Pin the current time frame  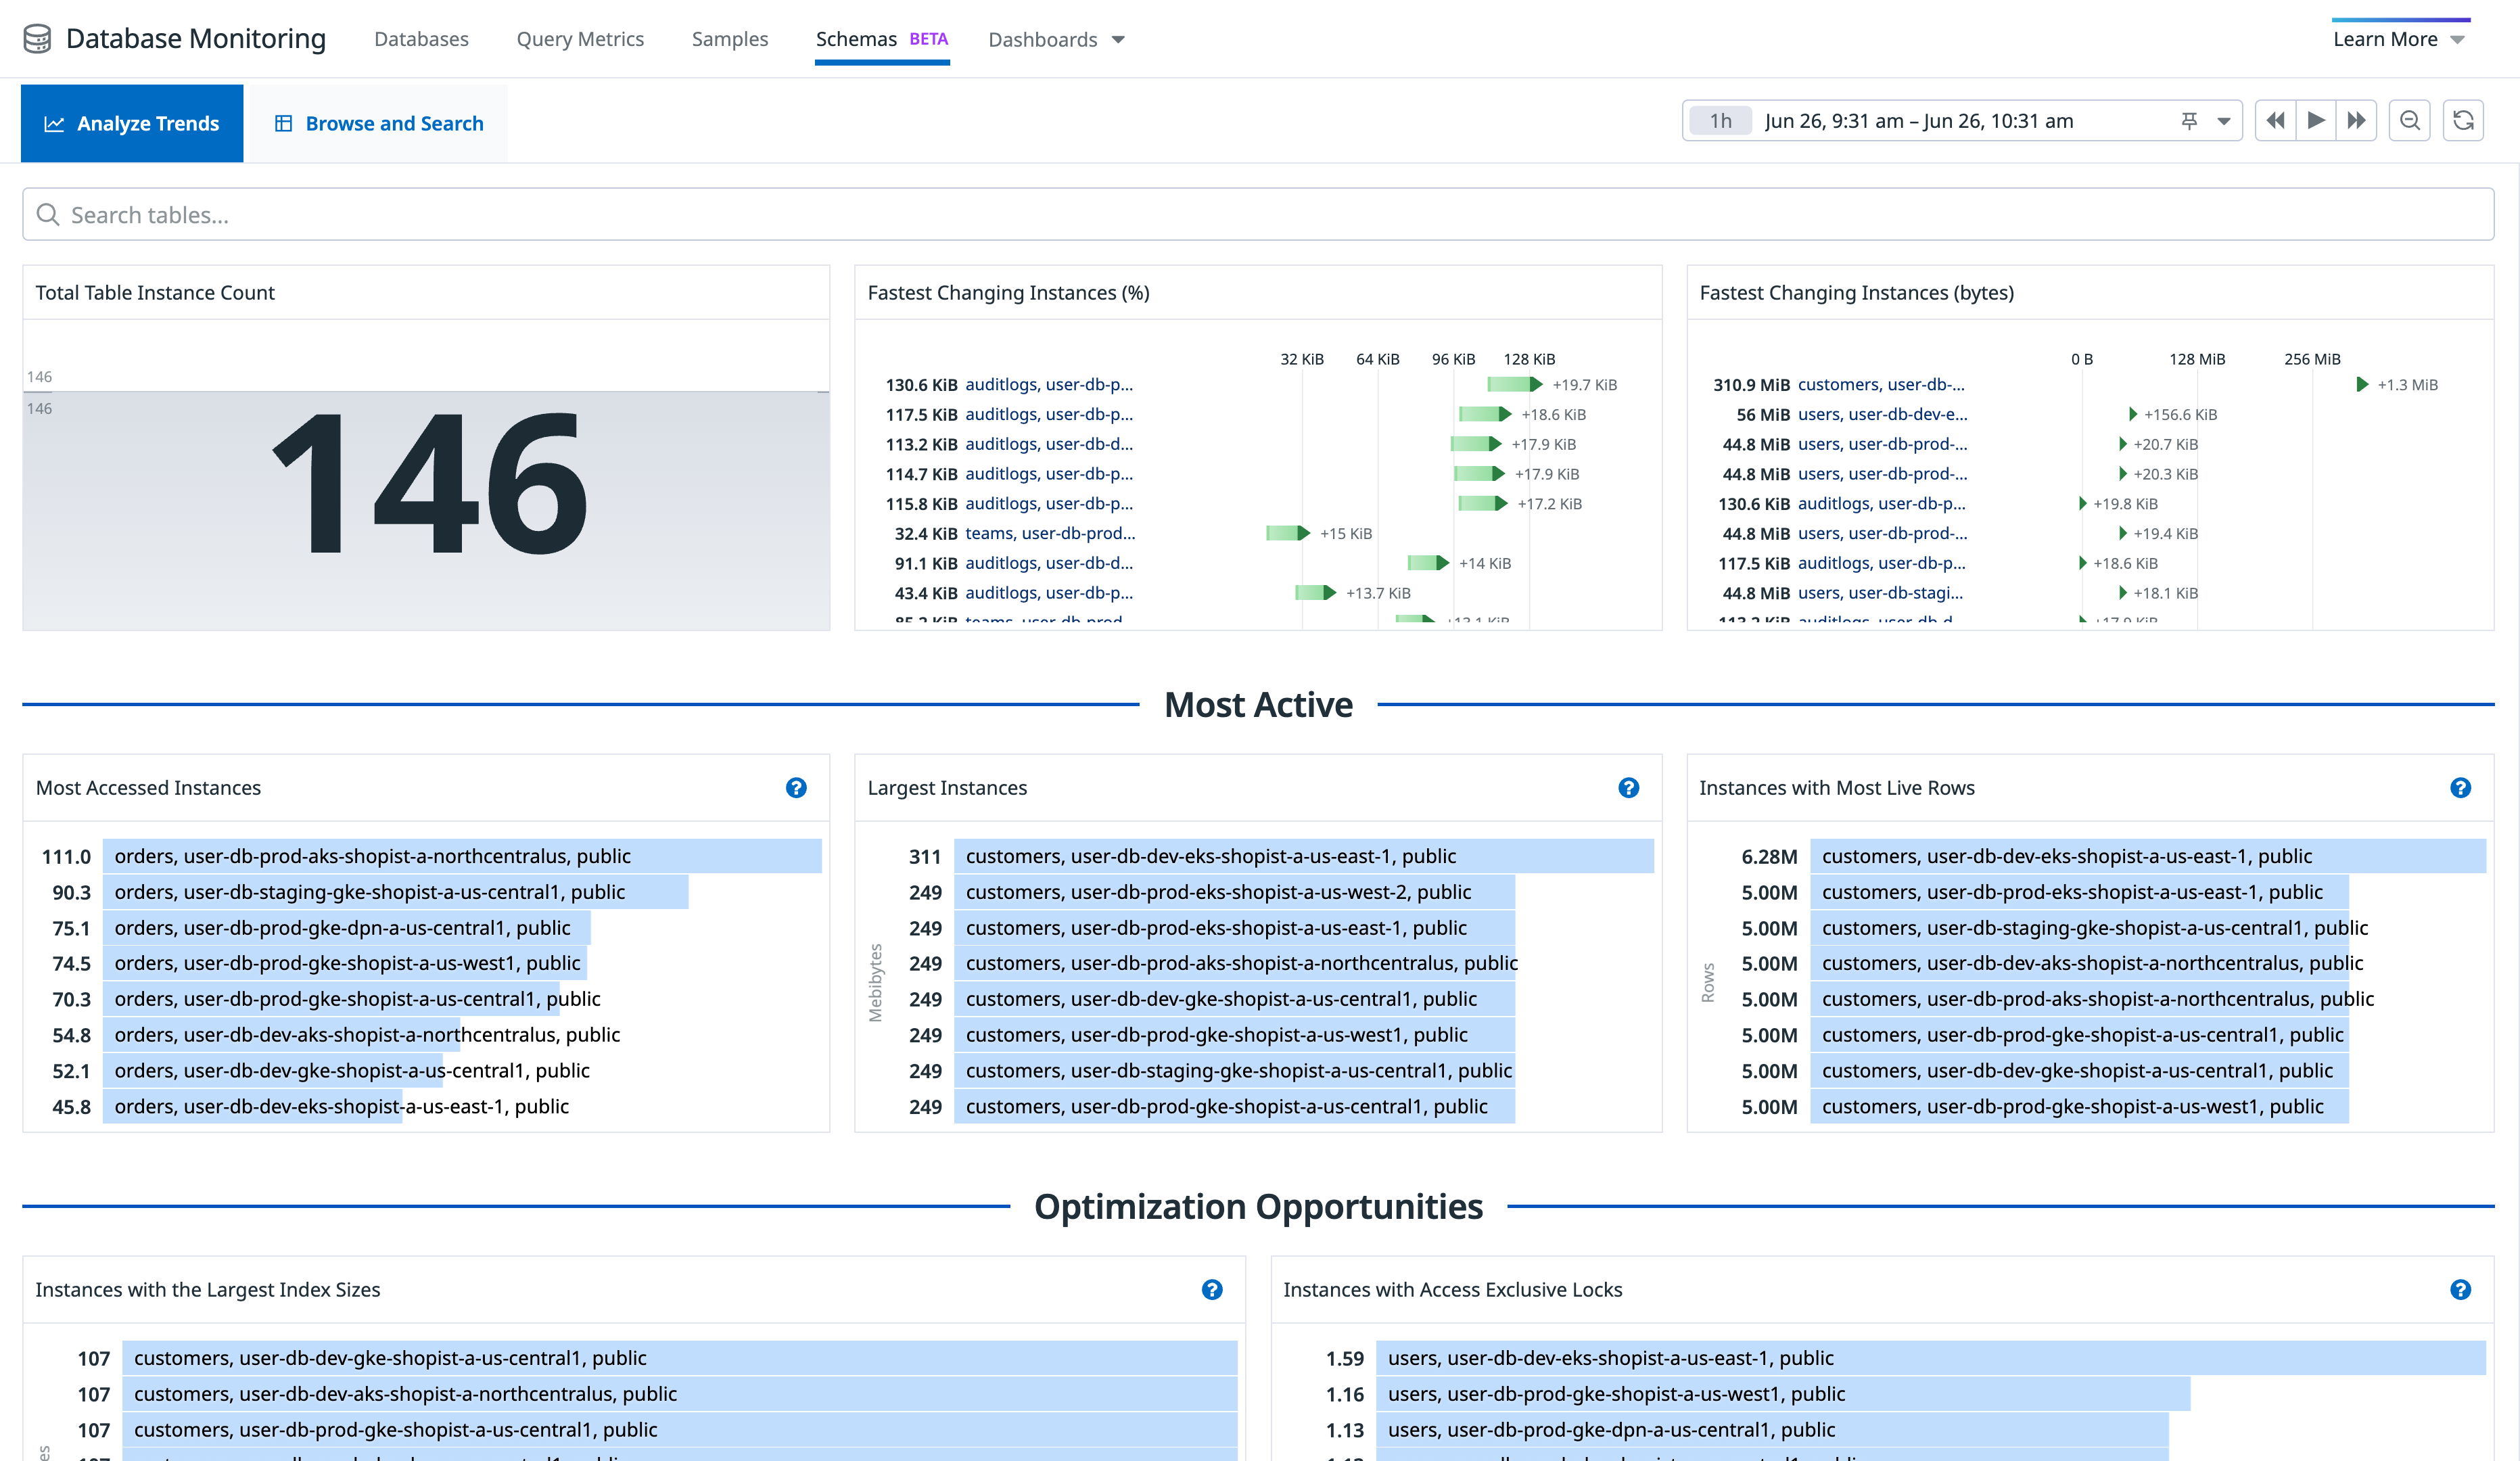point(2189,120)
